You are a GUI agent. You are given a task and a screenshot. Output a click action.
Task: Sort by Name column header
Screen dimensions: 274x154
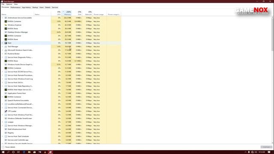point(17,13)
